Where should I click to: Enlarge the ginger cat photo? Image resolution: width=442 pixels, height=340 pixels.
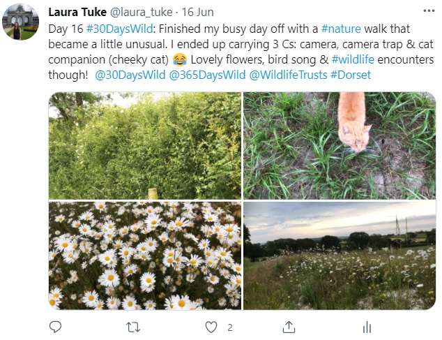(340, 145)
